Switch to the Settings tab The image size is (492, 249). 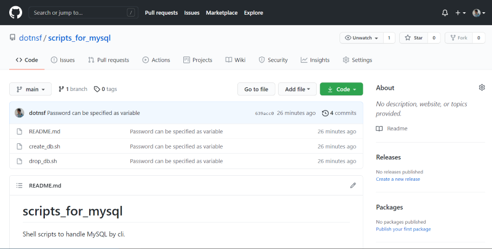(x=357, y=60)
